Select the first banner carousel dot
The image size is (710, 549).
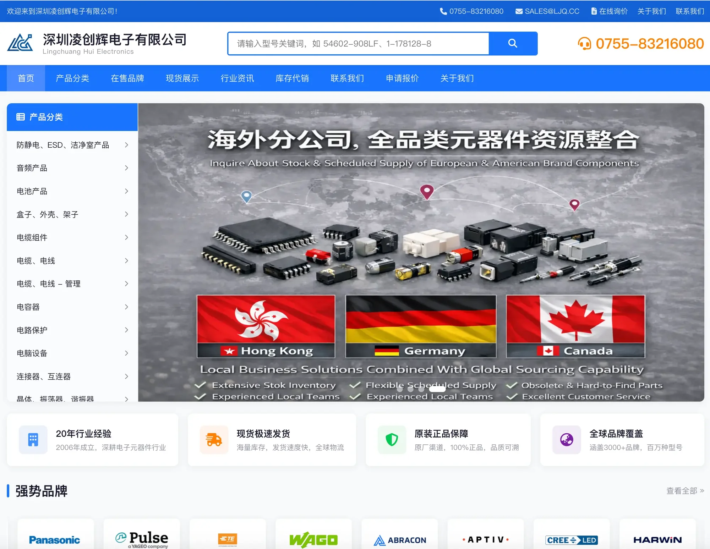point(400,389)
